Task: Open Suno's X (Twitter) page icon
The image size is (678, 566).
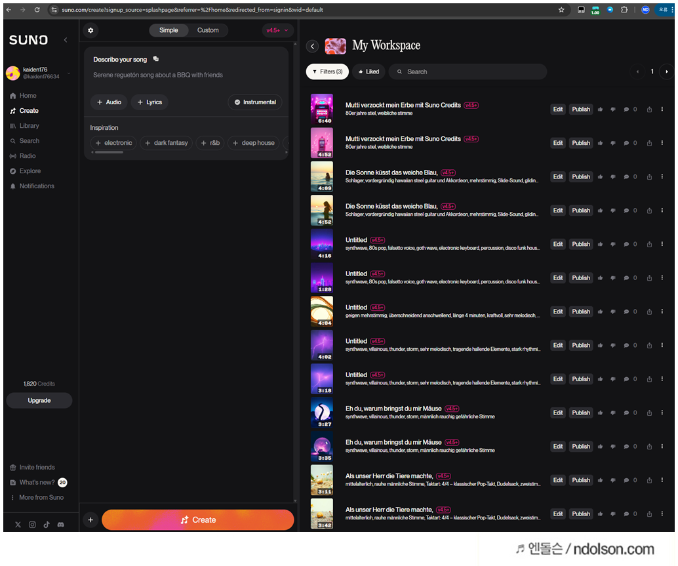Action: [18, 525]
